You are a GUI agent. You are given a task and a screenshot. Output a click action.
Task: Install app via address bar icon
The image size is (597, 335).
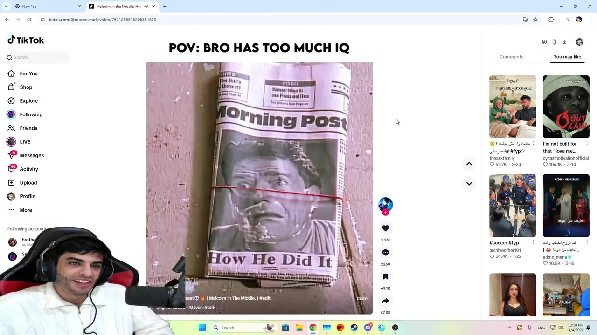[525, 20]
